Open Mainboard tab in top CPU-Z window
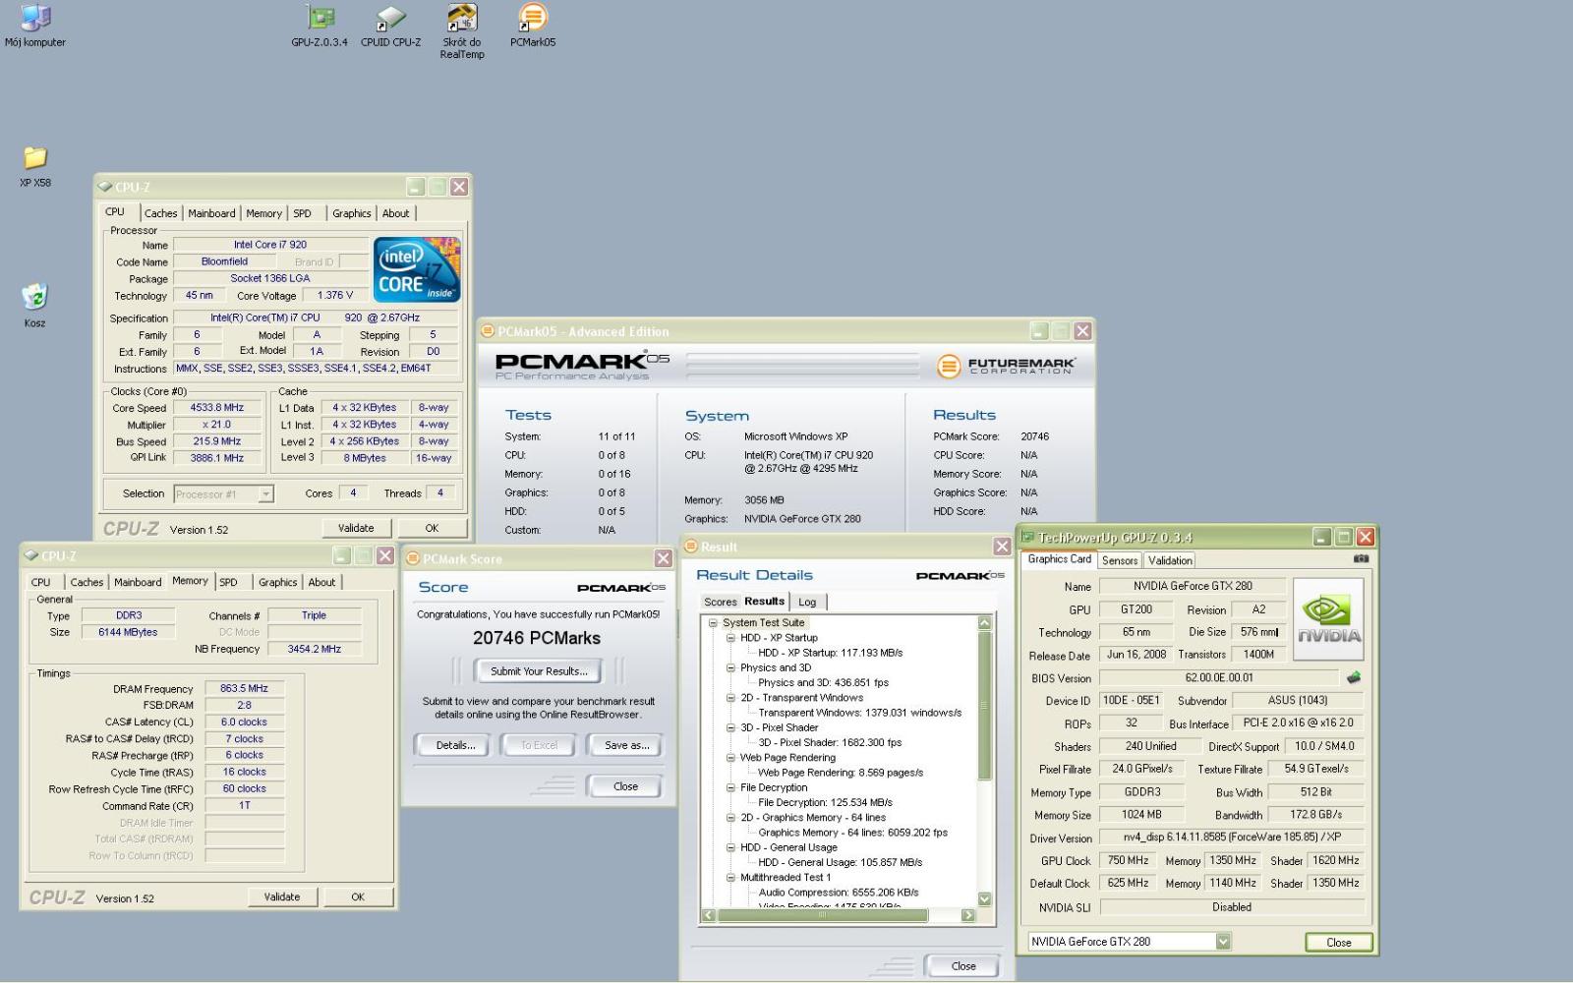This screenshot has width=1573, height=983. click(211, 213)
